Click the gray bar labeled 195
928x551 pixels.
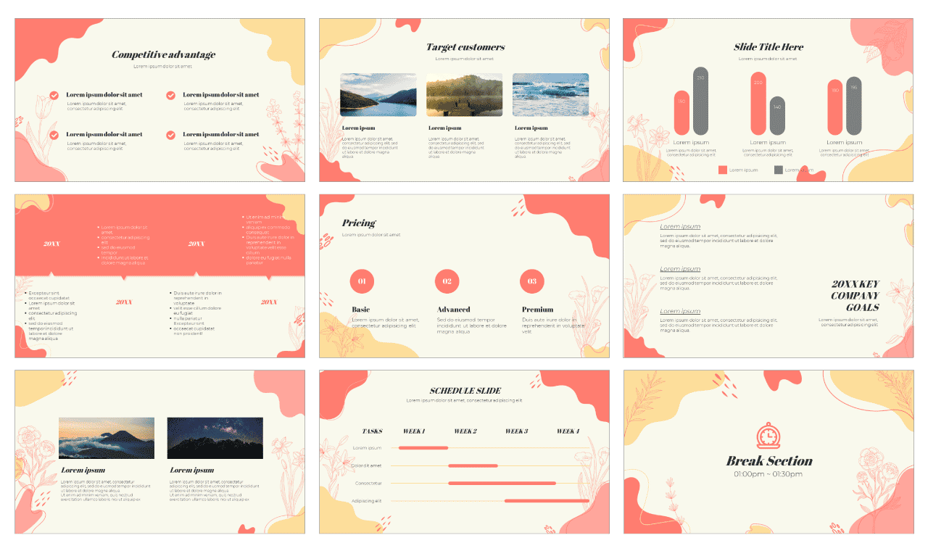point(854,106)
